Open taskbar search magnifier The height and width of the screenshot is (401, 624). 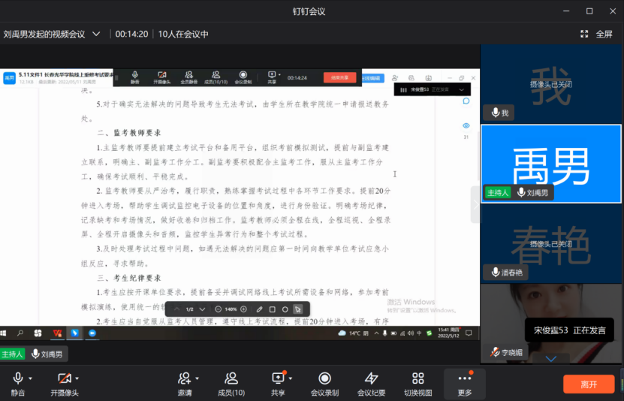click(x=20, y=333)
